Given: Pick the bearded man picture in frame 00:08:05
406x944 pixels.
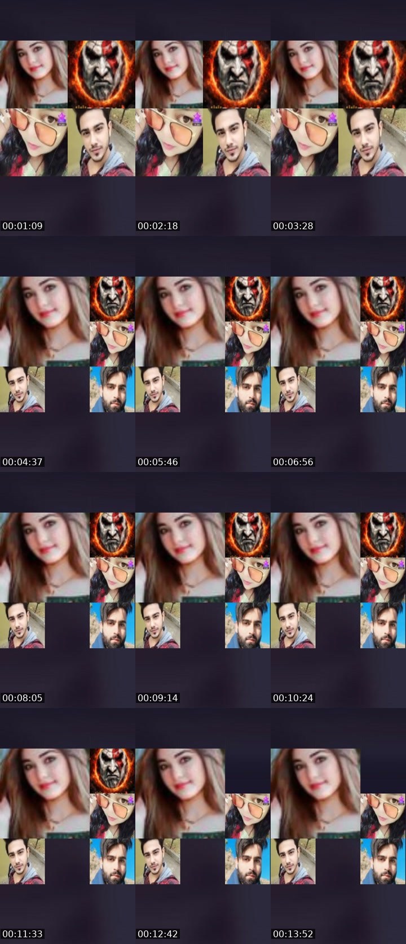Looking at the screenshot, I should pyautogui.click(x=113, y=625).
